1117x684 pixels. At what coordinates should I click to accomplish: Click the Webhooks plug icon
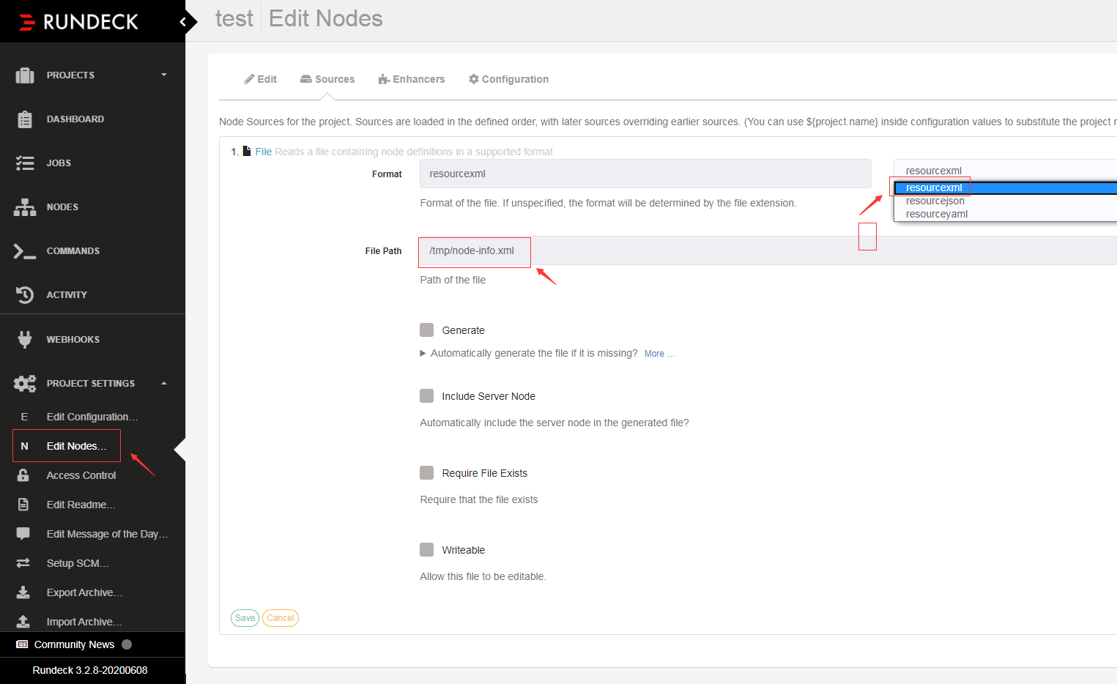25,339
